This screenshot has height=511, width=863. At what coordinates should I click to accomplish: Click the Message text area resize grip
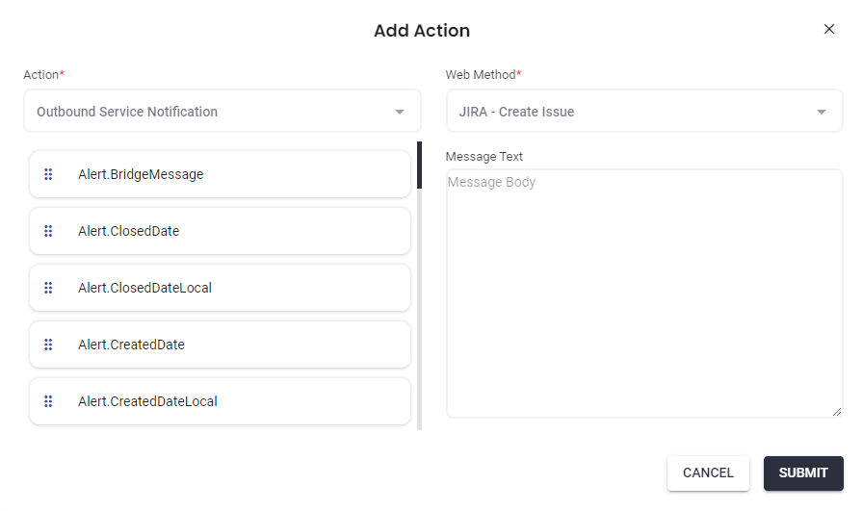click(x=837, y=412)
